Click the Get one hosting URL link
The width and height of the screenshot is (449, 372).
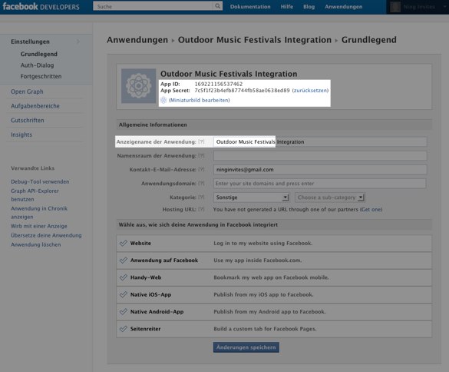371,209
